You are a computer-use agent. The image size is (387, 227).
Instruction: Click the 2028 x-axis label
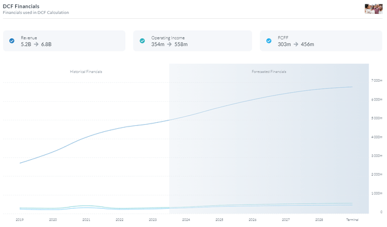click(319, 220)
